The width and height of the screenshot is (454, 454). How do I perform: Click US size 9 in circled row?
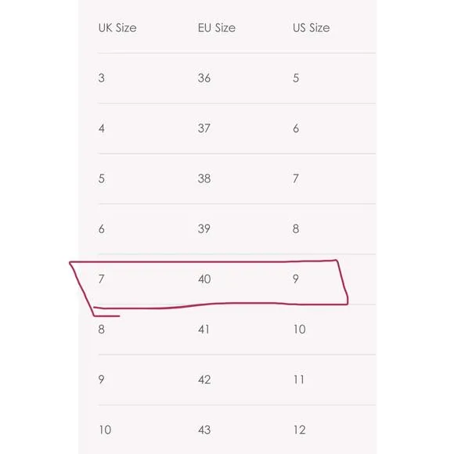pyautogui.click(x=296, y=279)
